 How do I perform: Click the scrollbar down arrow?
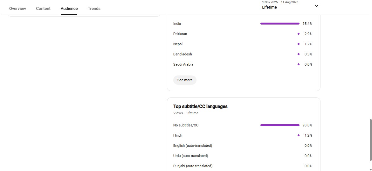371,169
